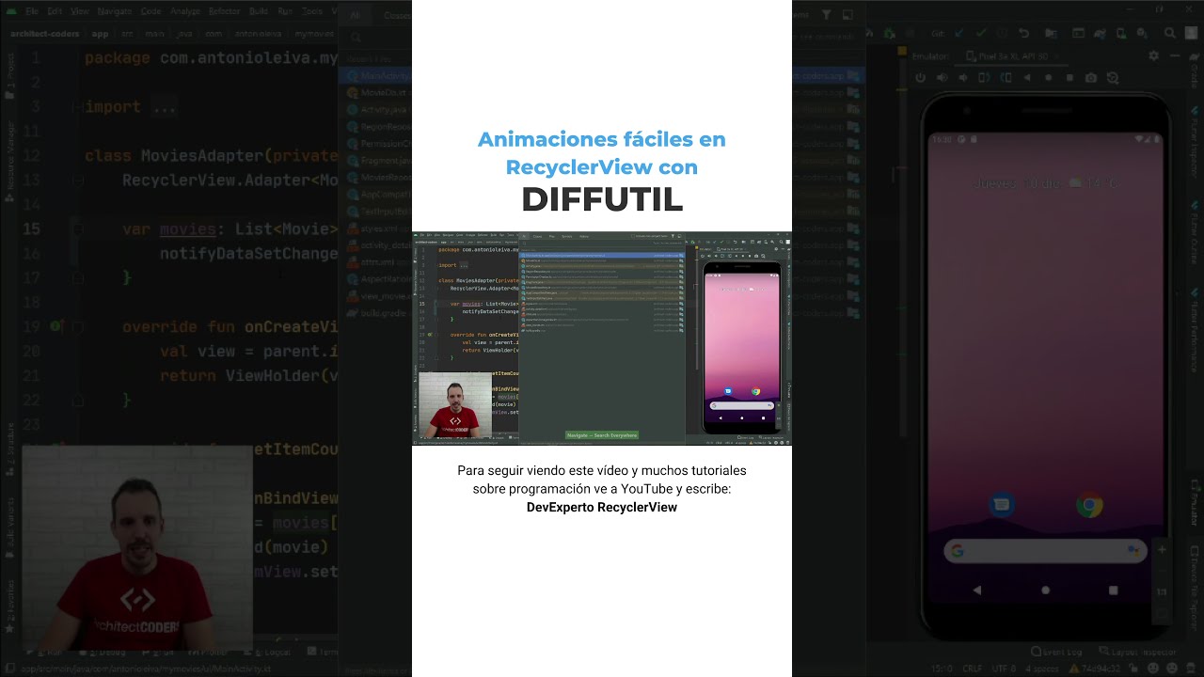Click the search field magnifier in popup

pos(356,38)
